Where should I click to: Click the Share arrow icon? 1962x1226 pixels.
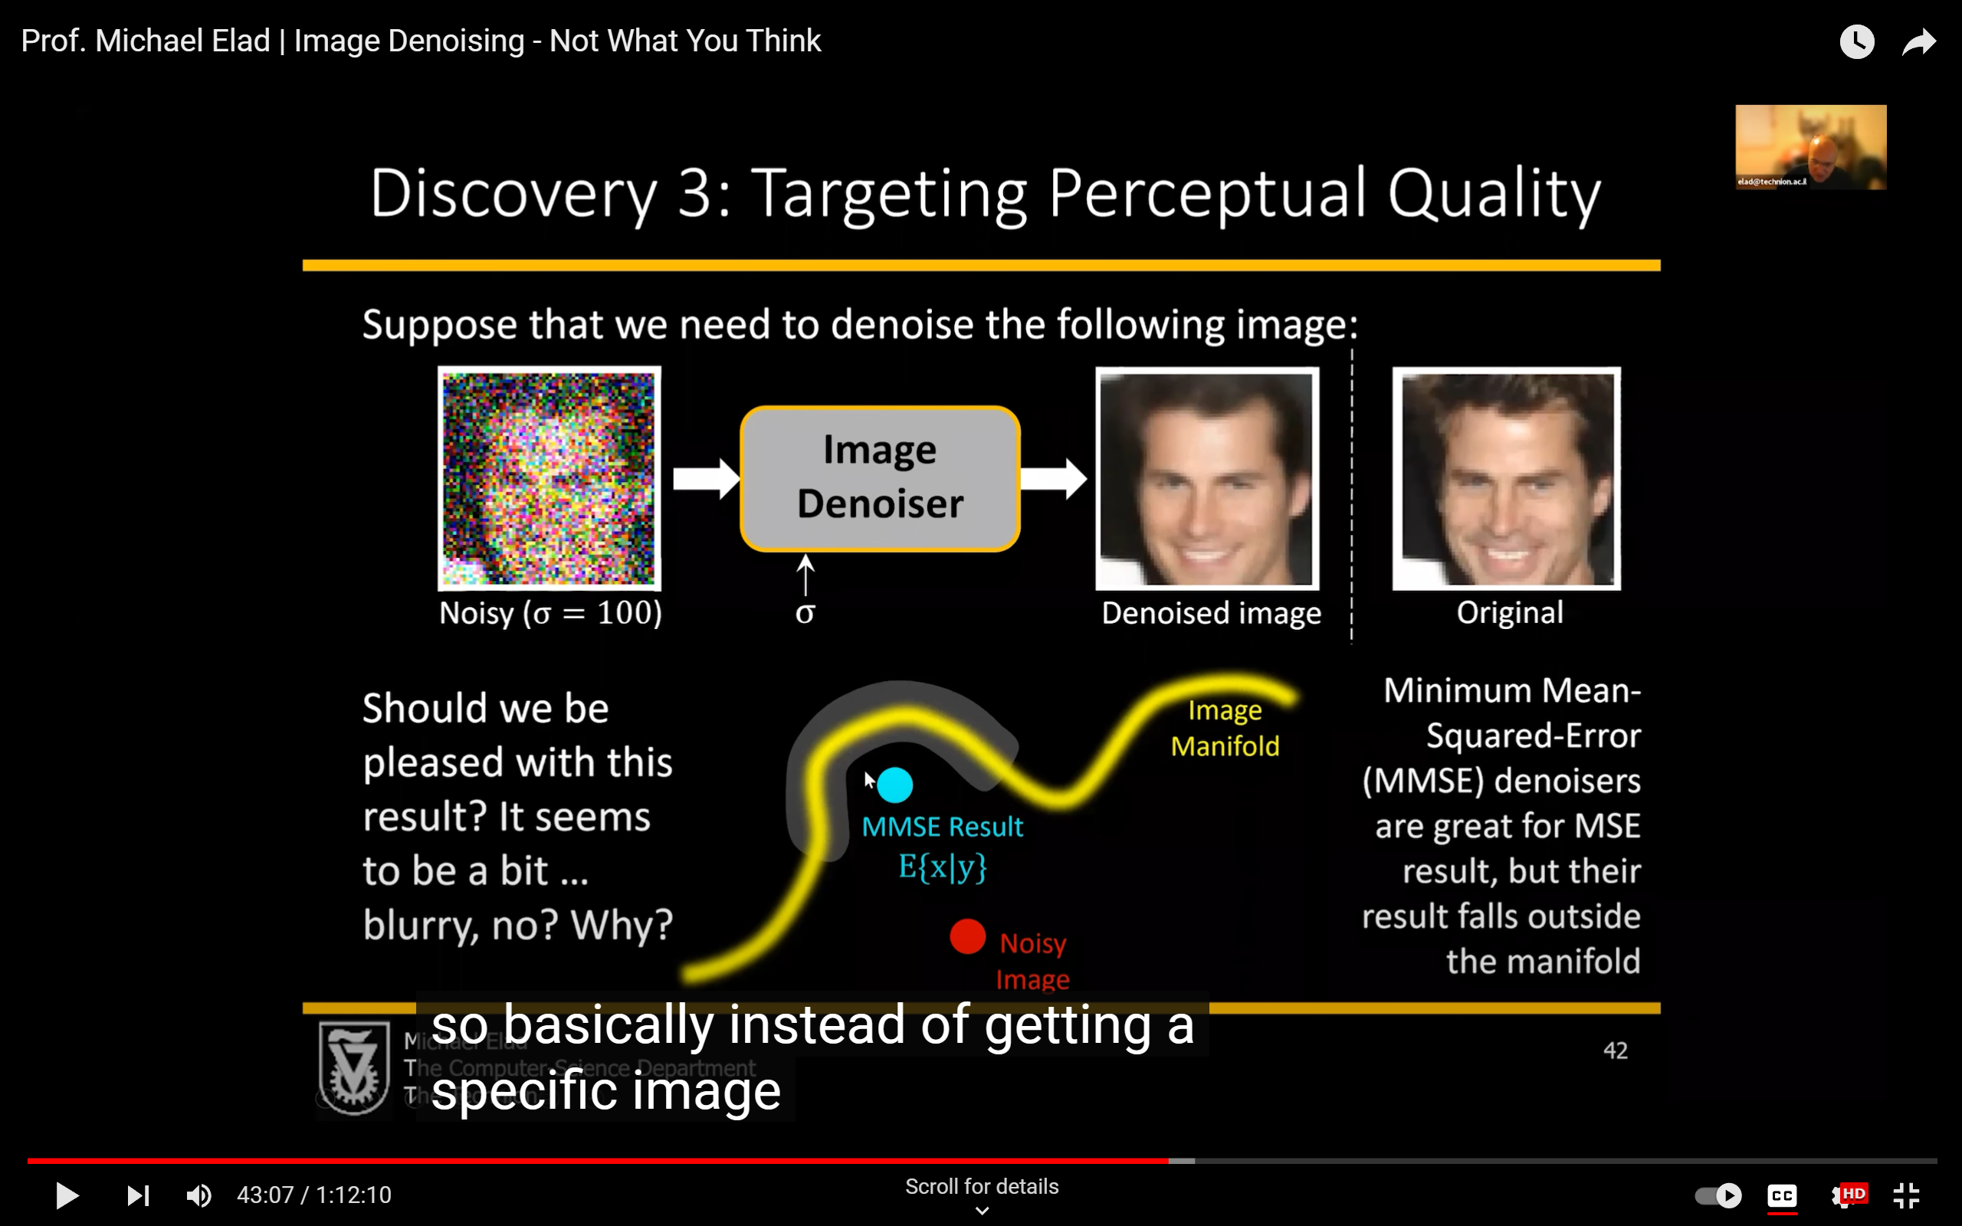pyautogui.click(x=1918, y=41)
